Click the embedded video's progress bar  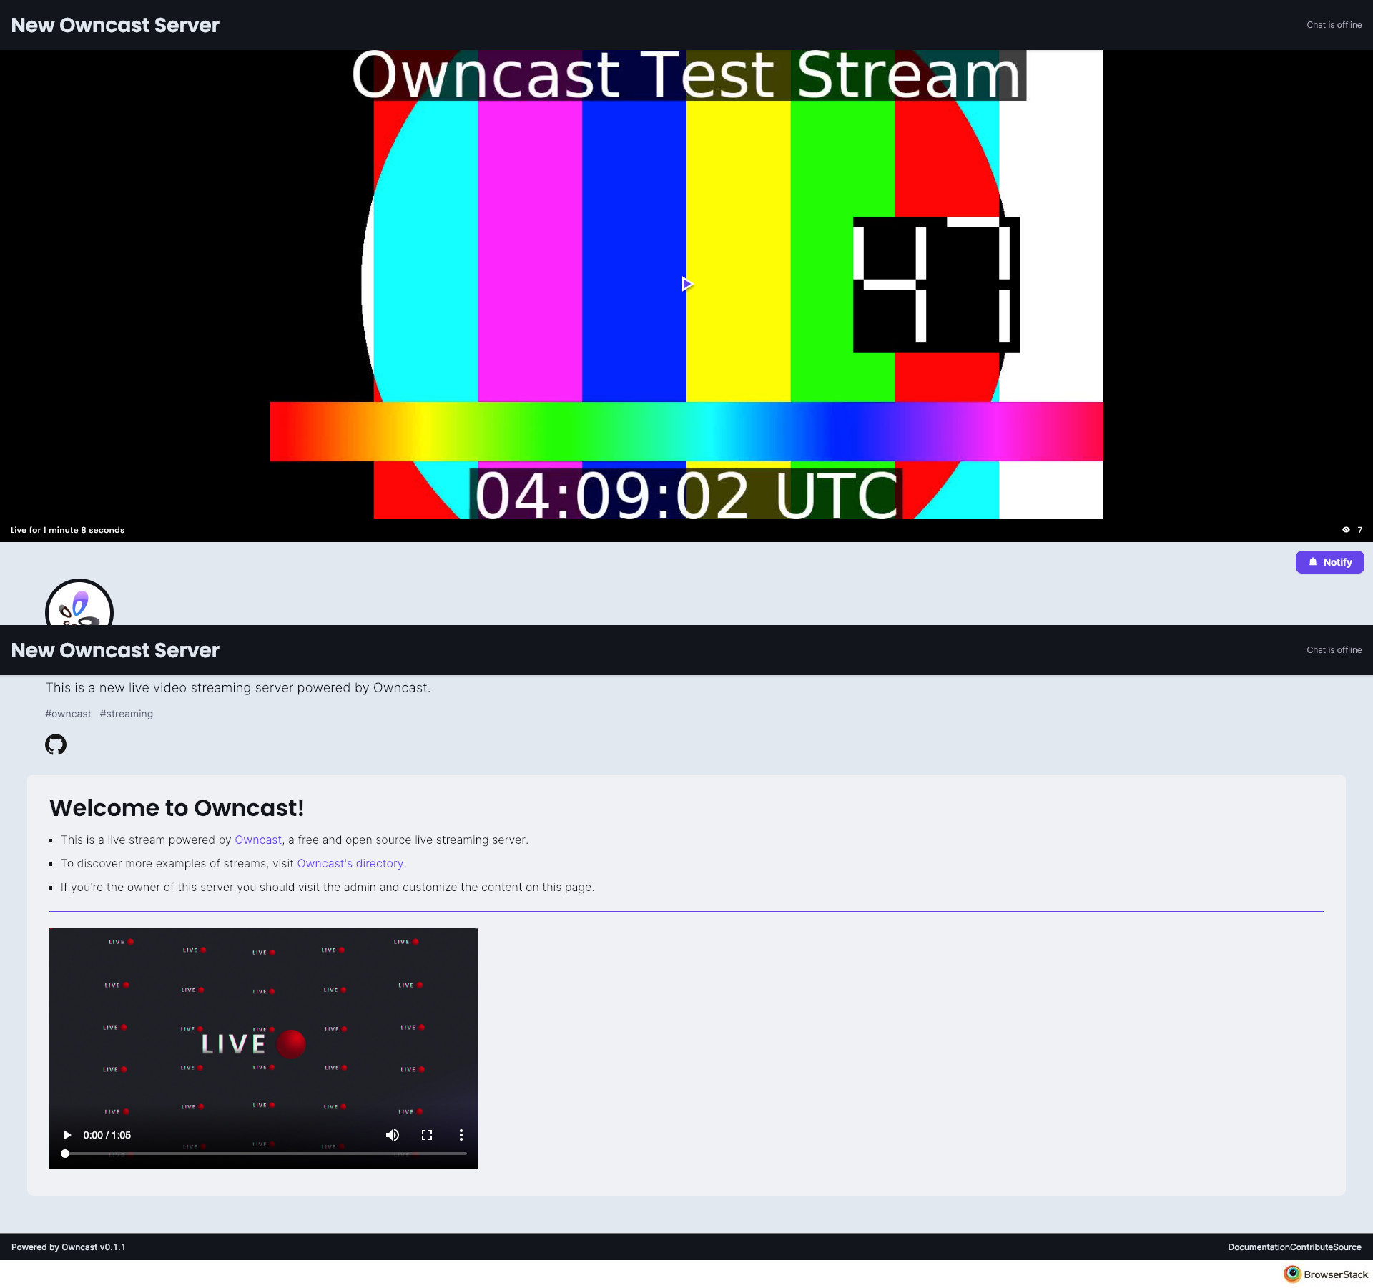pyautogui.click(x=265, y=1154)
